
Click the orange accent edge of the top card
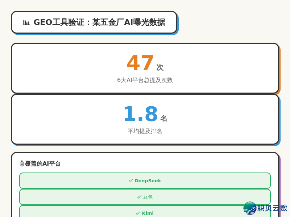coord(279,68)
